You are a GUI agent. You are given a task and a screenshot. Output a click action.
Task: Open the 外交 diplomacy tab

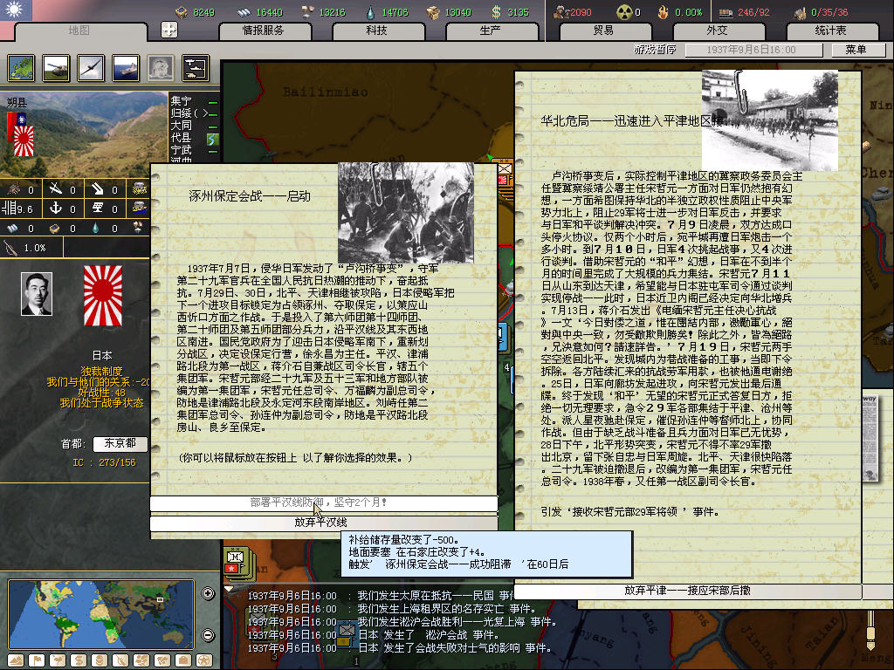click(x=718, y=31)
